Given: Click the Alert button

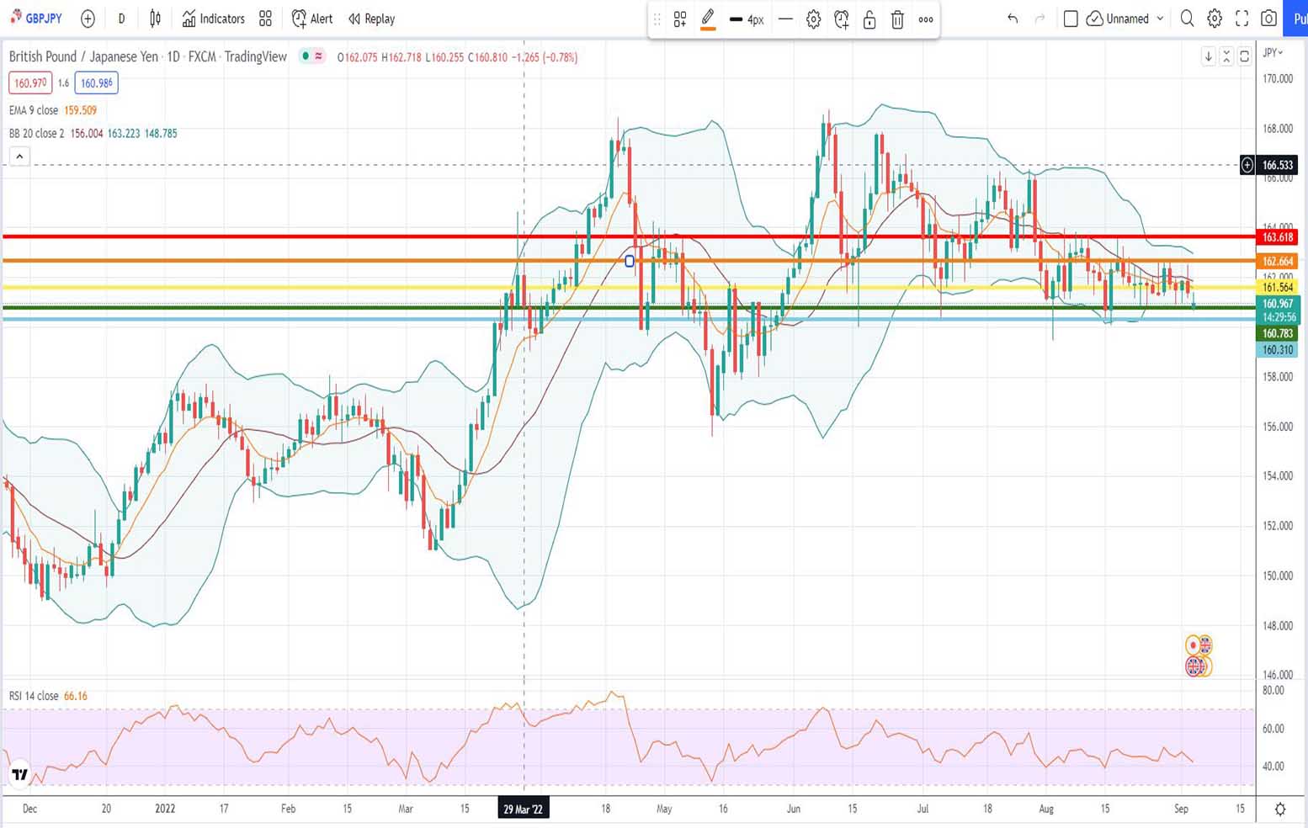Looking at the screenshot, I should click(x=312, y=19).
